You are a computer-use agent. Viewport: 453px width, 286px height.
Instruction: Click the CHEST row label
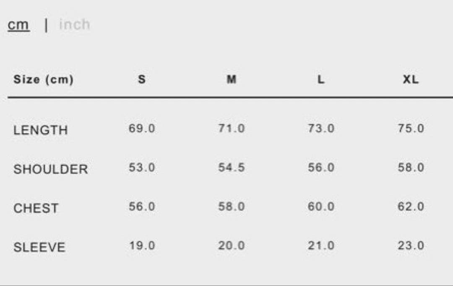coord(36,208)
